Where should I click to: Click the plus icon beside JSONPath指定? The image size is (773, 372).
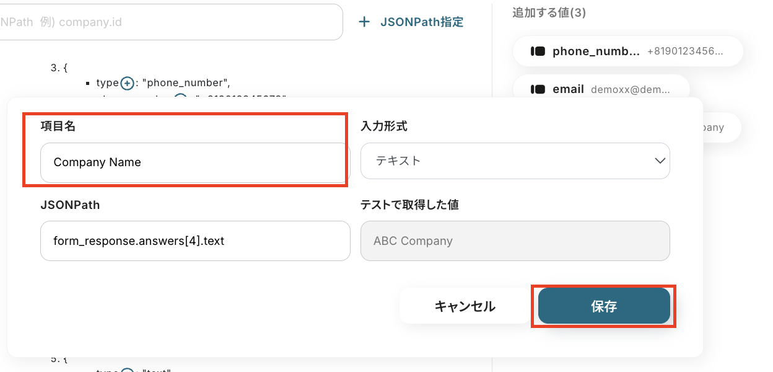[365, 22]
